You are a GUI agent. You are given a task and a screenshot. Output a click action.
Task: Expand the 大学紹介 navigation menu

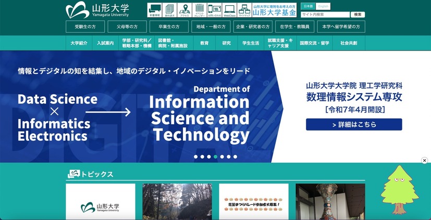tap(79, 43)
